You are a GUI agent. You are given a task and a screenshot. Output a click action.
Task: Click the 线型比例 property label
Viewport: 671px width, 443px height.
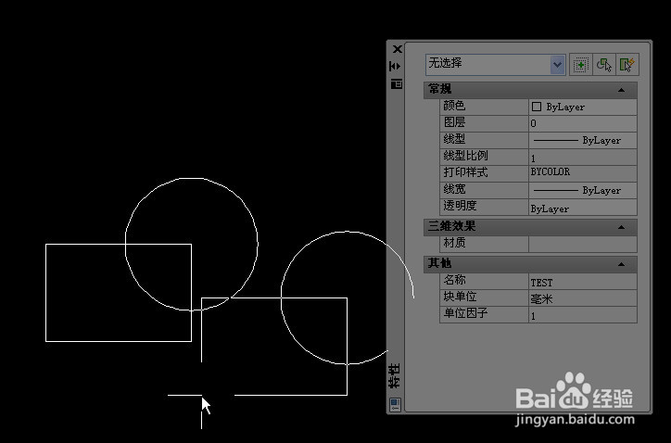[x=465, y=156]
